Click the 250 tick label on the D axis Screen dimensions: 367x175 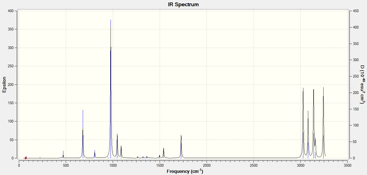355,76
